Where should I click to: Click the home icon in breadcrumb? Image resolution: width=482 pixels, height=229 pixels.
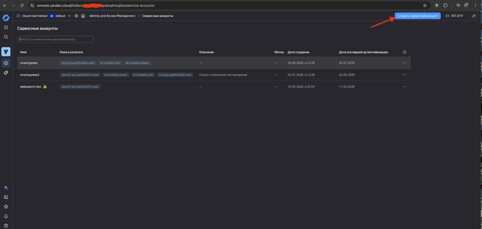tap(83, 16)
